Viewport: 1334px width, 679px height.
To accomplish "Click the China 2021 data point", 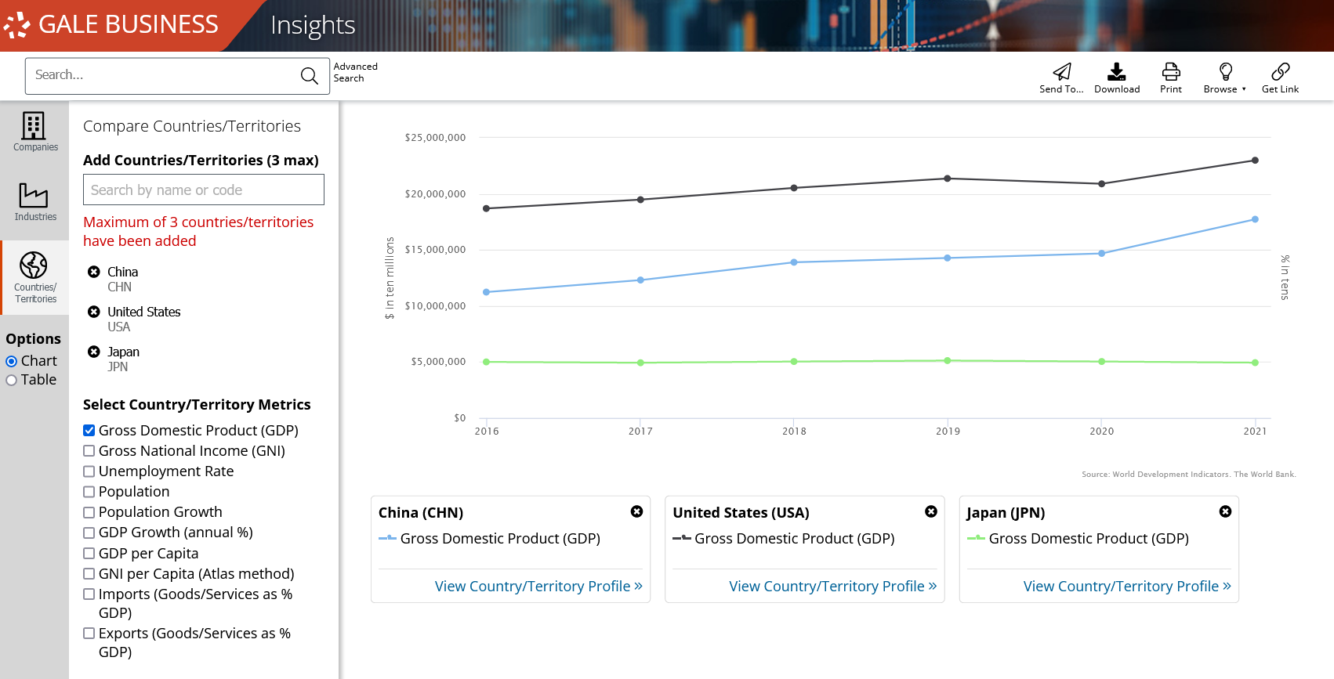I will pos(1255,219).
